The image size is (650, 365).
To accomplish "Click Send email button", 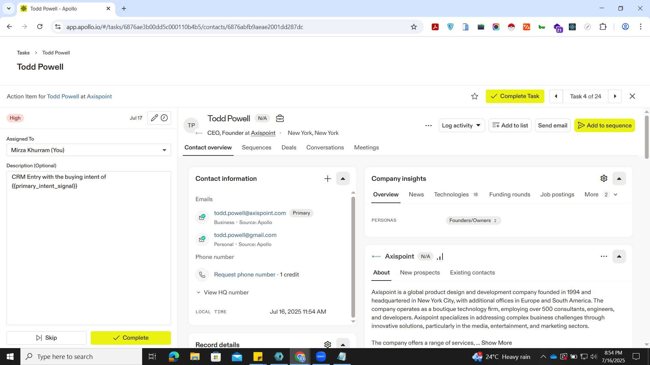I will pyautogui.click(x=552, y=125).
